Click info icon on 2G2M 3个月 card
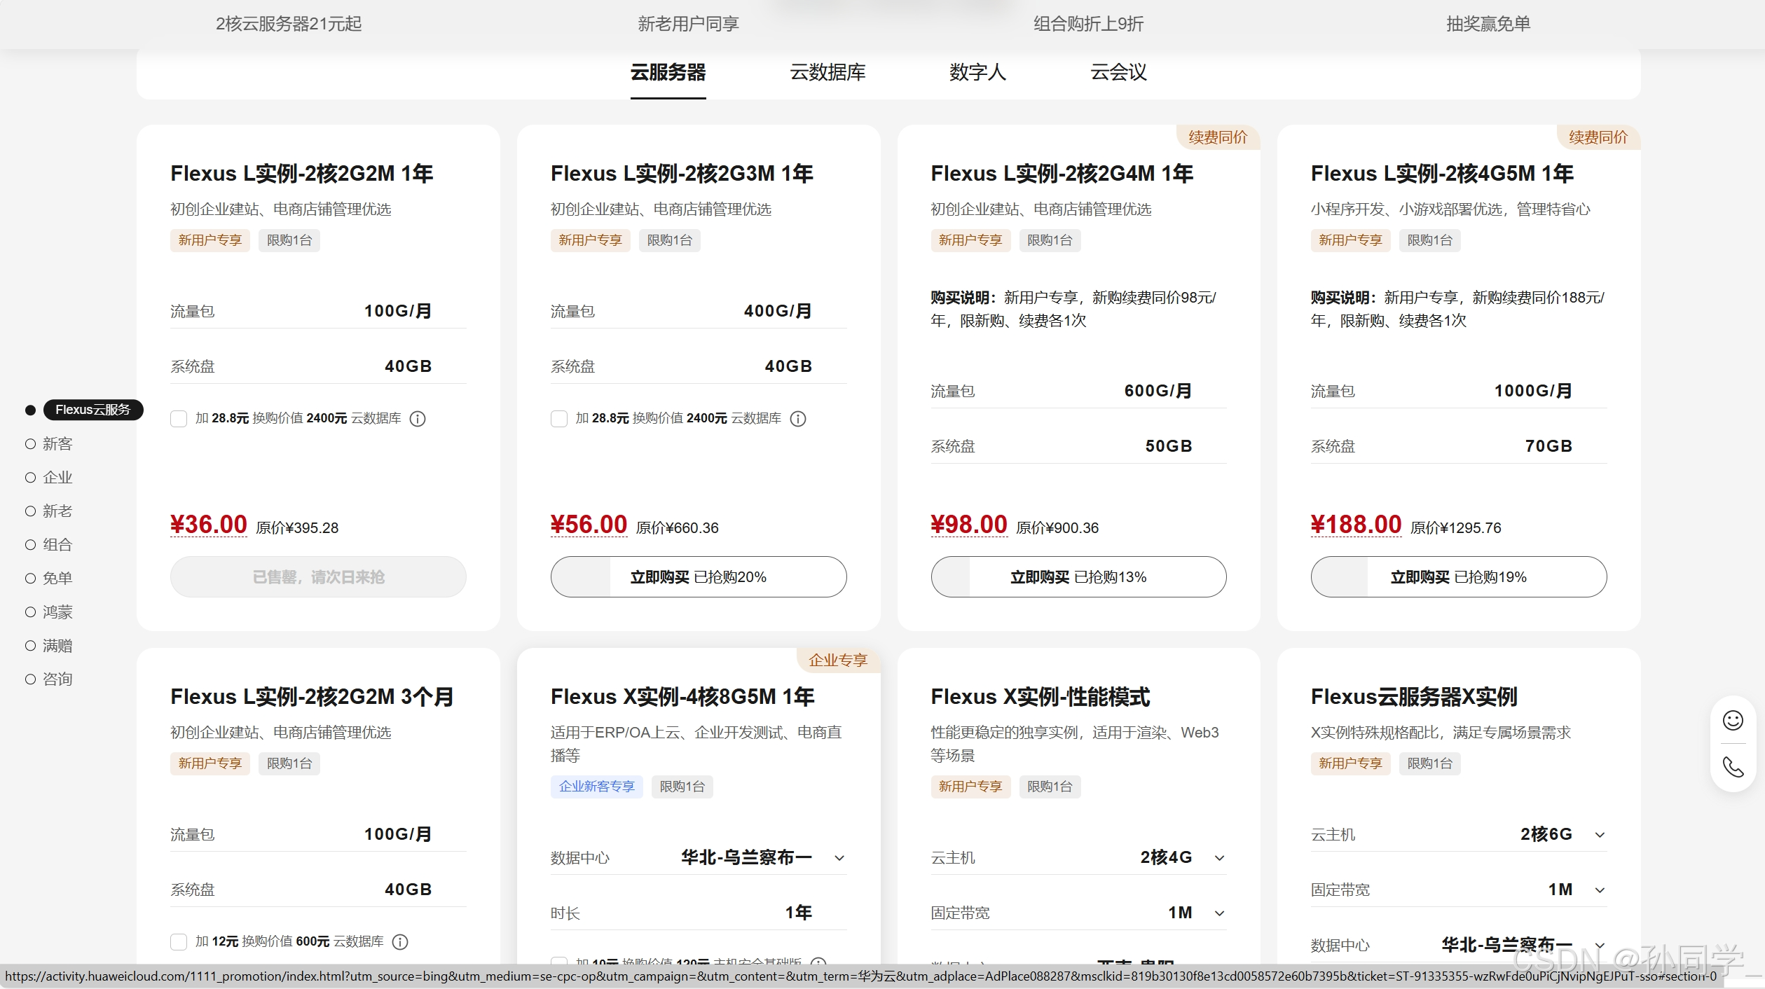 point(400,942)
